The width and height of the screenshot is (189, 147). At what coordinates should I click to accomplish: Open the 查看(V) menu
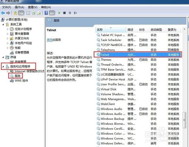point(33,7)
